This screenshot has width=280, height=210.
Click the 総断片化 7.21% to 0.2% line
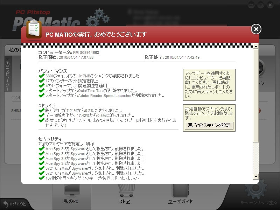[x=84, y=111]
